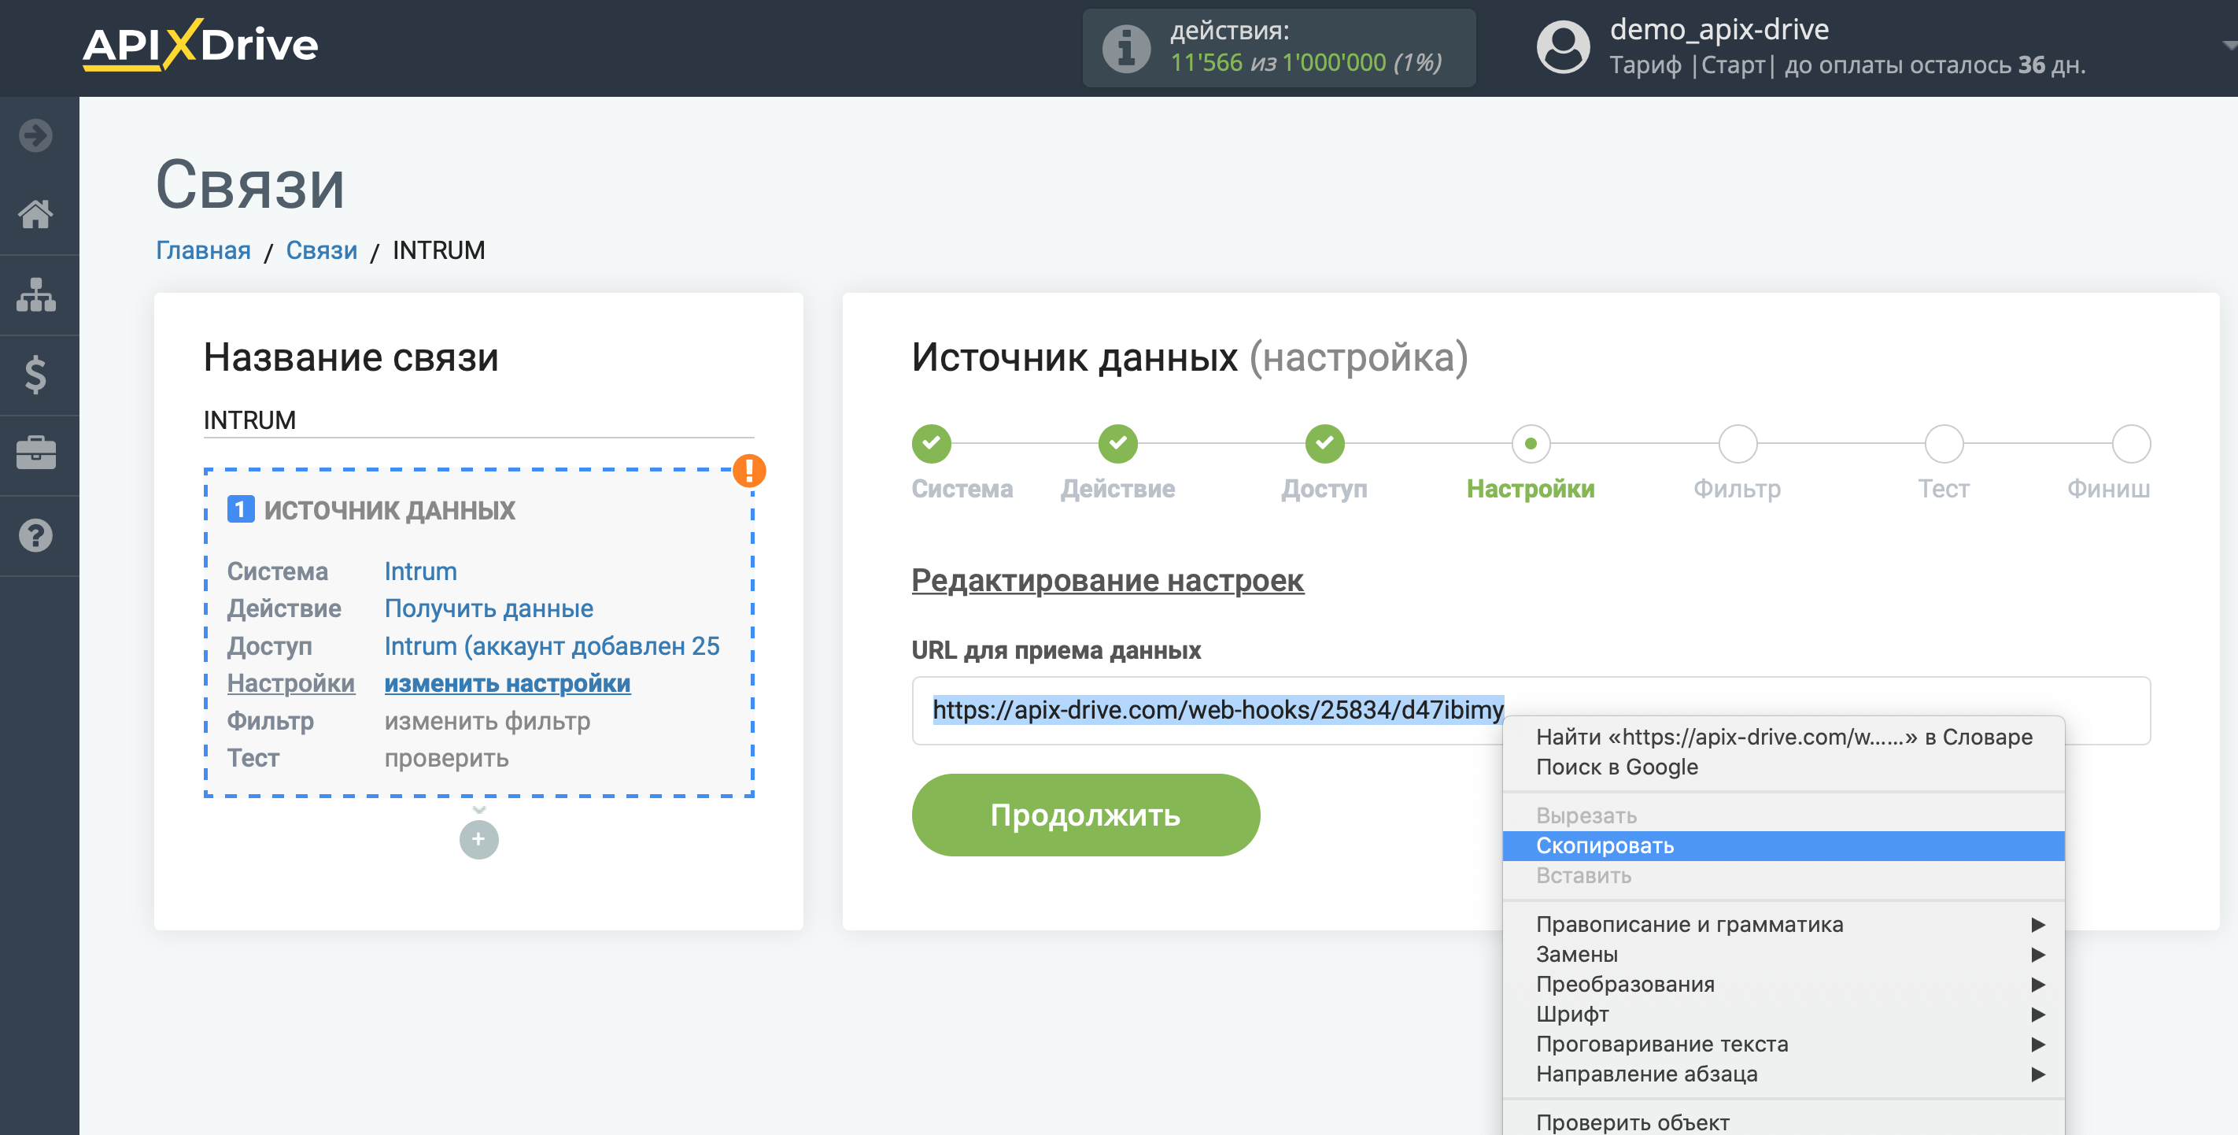The image size is (2238, 1135).
Task: Expand Направление абзаца submenu
Action: (x=1782, y=1074)
